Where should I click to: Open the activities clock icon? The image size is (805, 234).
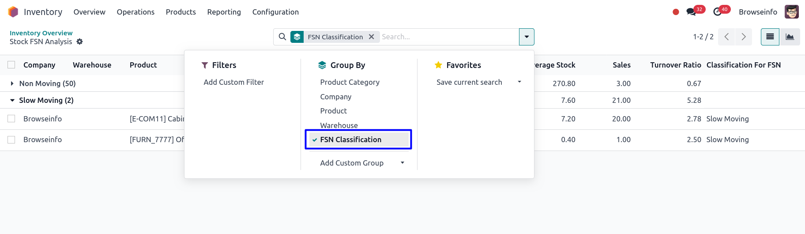tap(718, 12)
